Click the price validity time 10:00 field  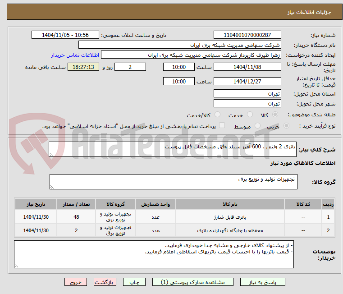[x=179, y=81]
